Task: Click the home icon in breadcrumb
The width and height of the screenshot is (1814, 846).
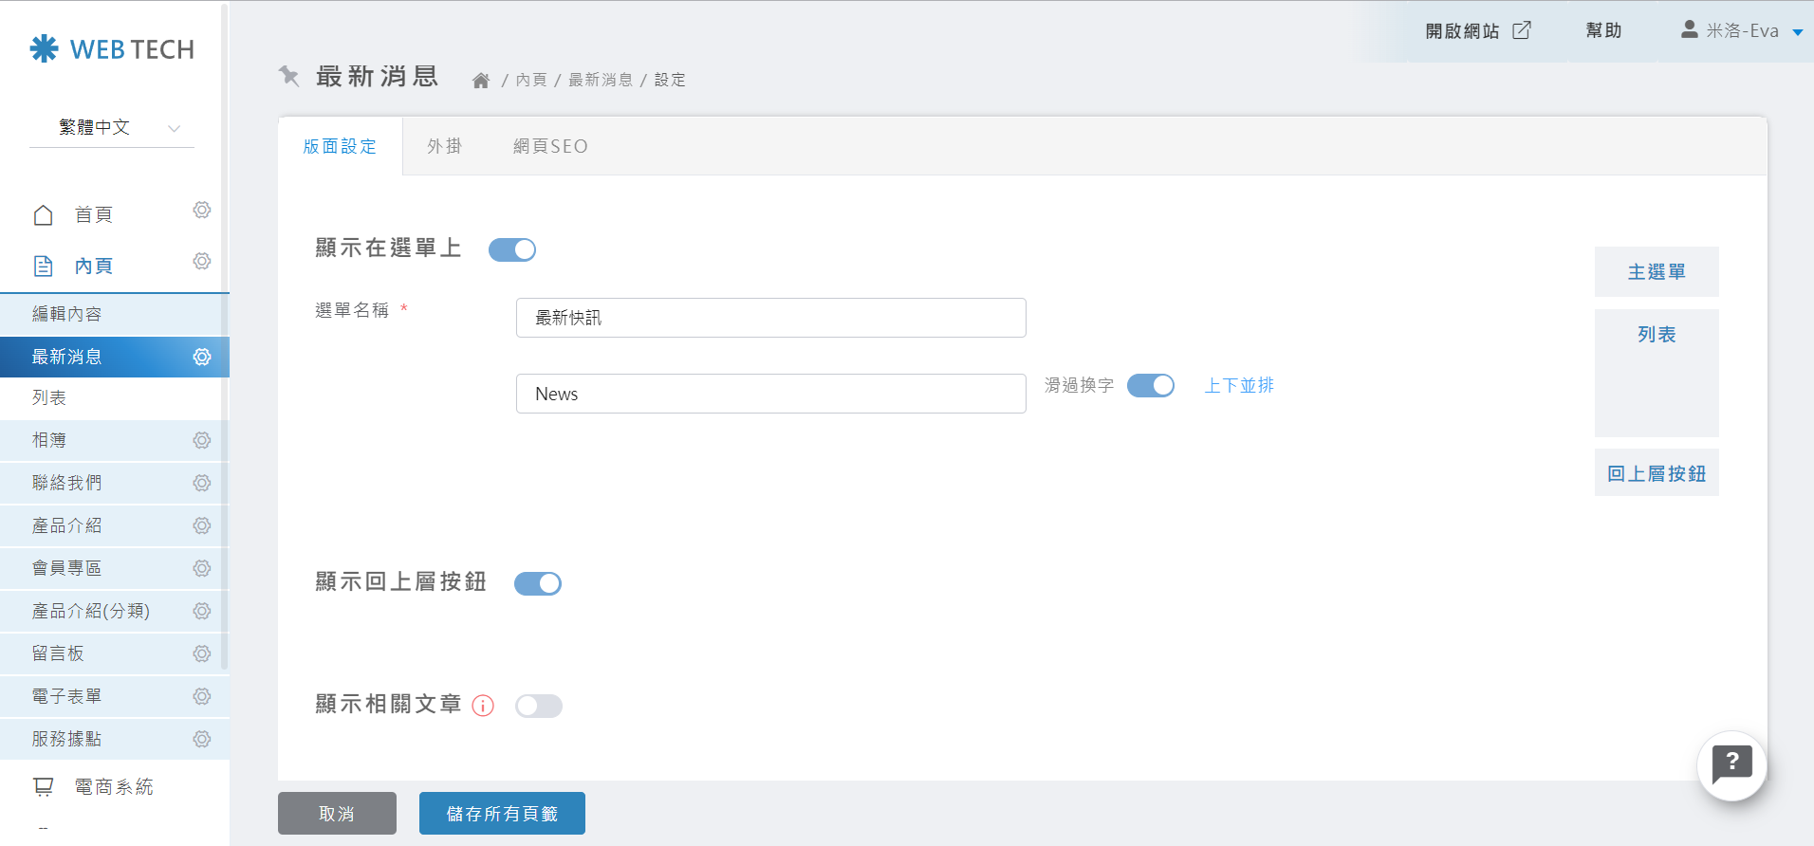Action: tap(481, 81)
